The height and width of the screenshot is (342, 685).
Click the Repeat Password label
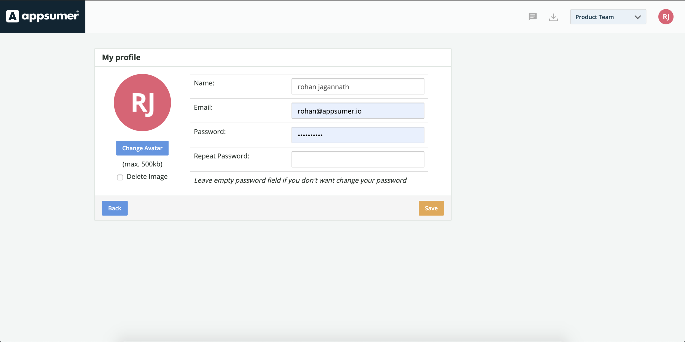221,156
